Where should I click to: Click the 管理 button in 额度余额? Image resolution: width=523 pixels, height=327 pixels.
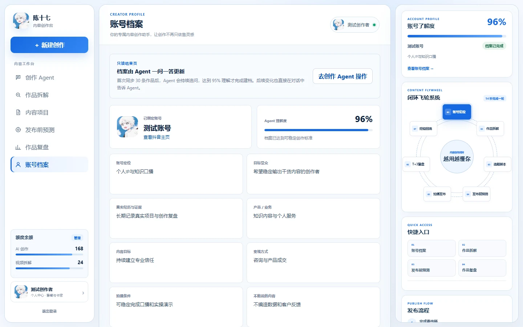pyautogui.click(x=77, y=238)
